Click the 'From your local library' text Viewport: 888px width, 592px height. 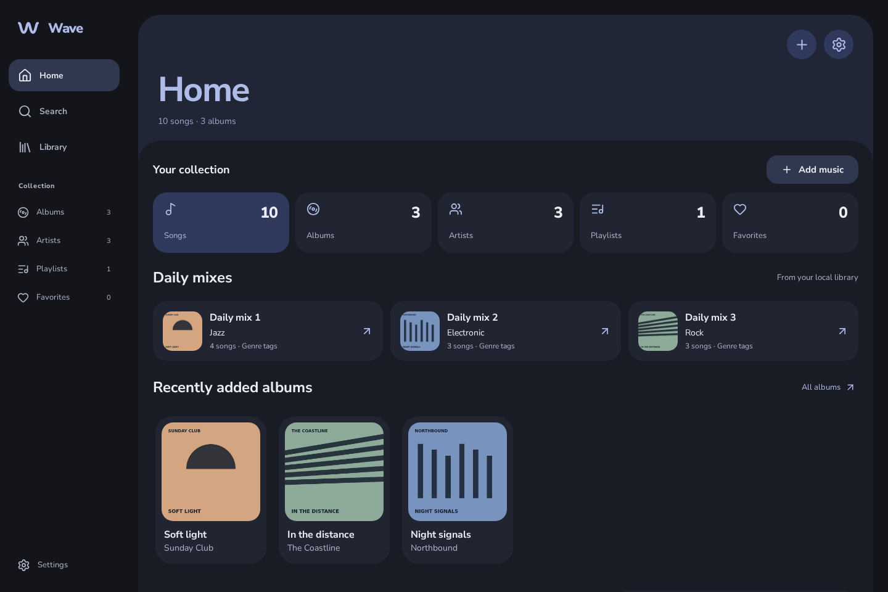(818, 277)
